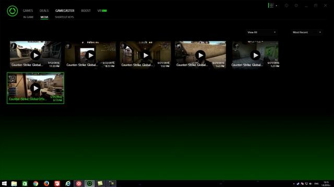334x187 pixels.
Task: Play the 6/22/2016 8:17 PM video
Action: coord(90,56)
